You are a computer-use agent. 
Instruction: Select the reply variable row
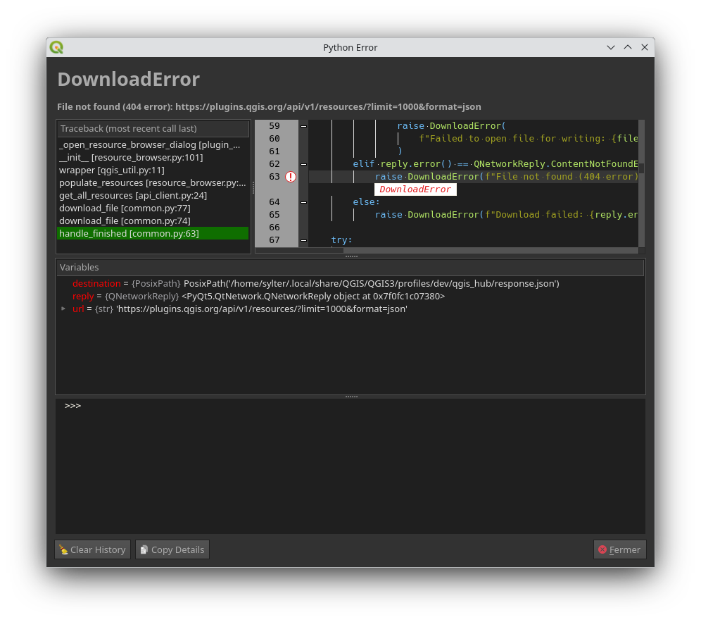click(x=350, y=297)
